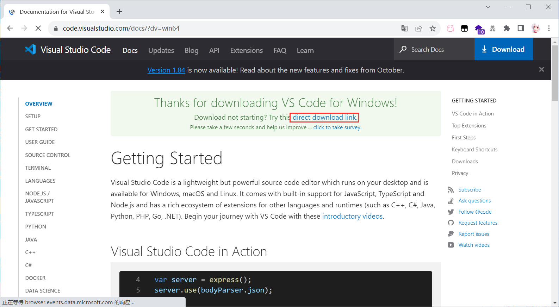
Task: Click the GitHub Request features icon
Action: pyautogui.click(x=451, y=223)
